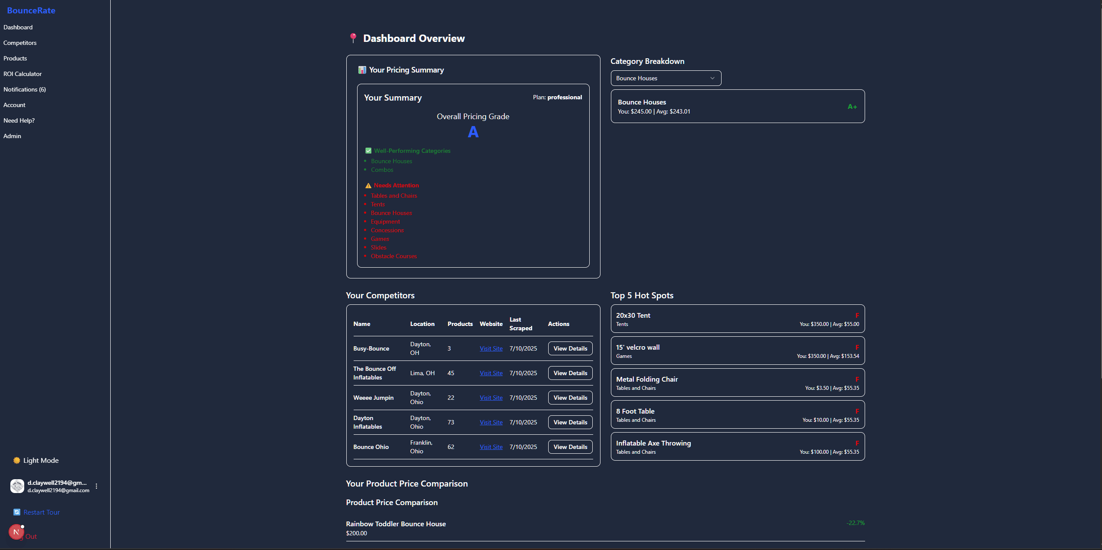Click the bar chart icon in Your Pricing Summary
1102x550 pixels.
pyautogui.click(x=362, y=70)
